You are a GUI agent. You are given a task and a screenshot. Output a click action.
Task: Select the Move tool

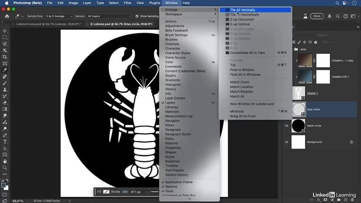(5, 31)
